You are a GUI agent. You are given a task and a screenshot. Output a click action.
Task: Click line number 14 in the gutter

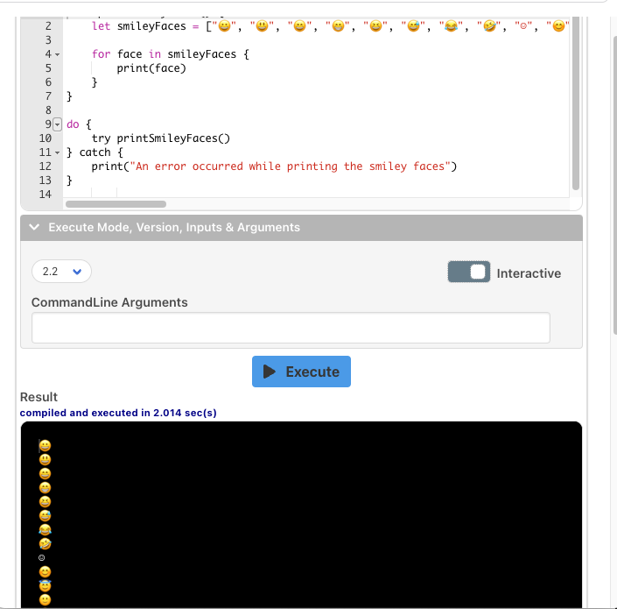[46, 195]
